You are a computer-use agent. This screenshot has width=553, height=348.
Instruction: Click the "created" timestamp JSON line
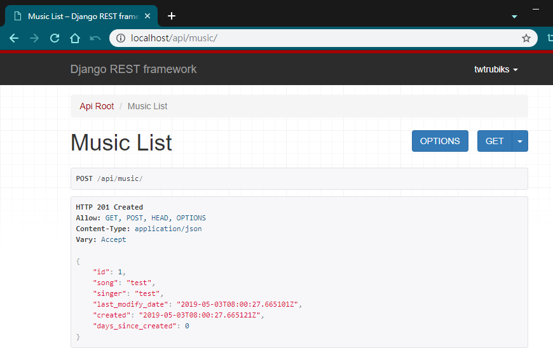tap(178, 315)
